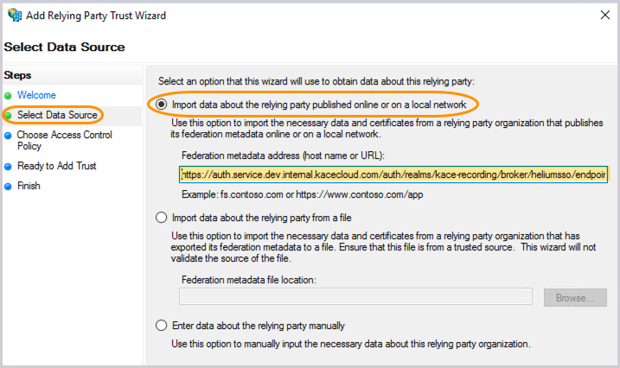This screenshot has width=620, height=368.
Task: Go to Select Data Source step
Action: pos(57,115)
